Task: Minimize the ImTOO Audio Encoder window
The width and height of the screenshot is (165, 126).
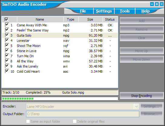Action: click(152, 4)
